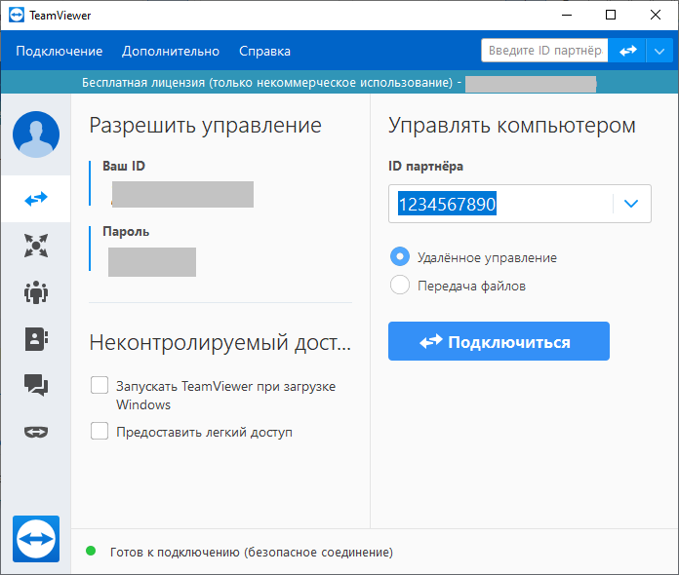Viewport: 679px width, 575px height.
Task: Maximize the TeamViewer window
Action: click(x=611, y=16)
